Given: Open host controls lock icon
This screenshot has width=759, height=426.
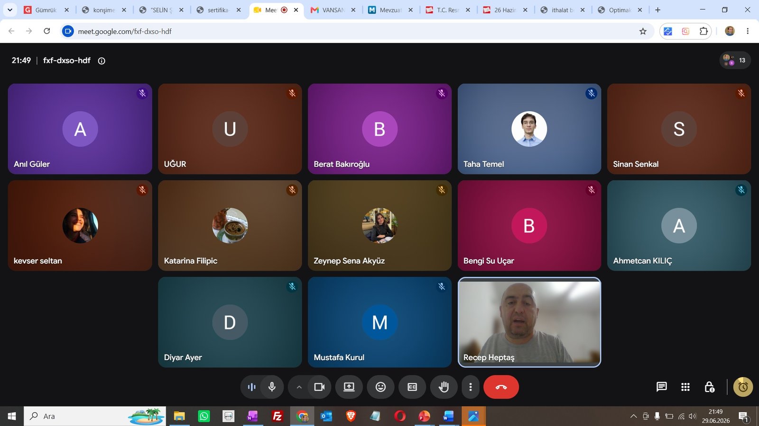Looking at the screenshot, I should point(709,387).
